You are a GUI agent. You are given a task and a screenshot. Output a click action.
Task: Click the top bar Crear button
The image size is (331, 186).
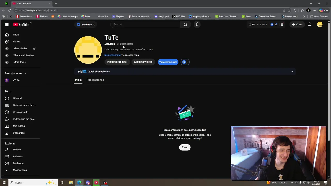click(x=297, y=25)
